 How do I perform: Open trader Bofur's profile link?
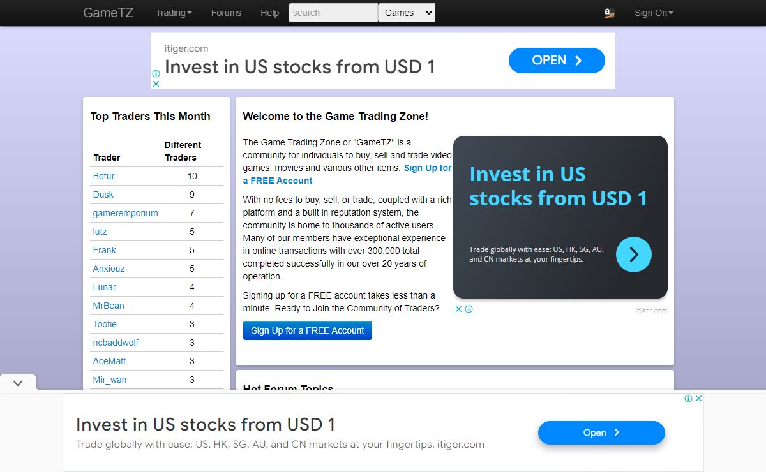(104, 176)
